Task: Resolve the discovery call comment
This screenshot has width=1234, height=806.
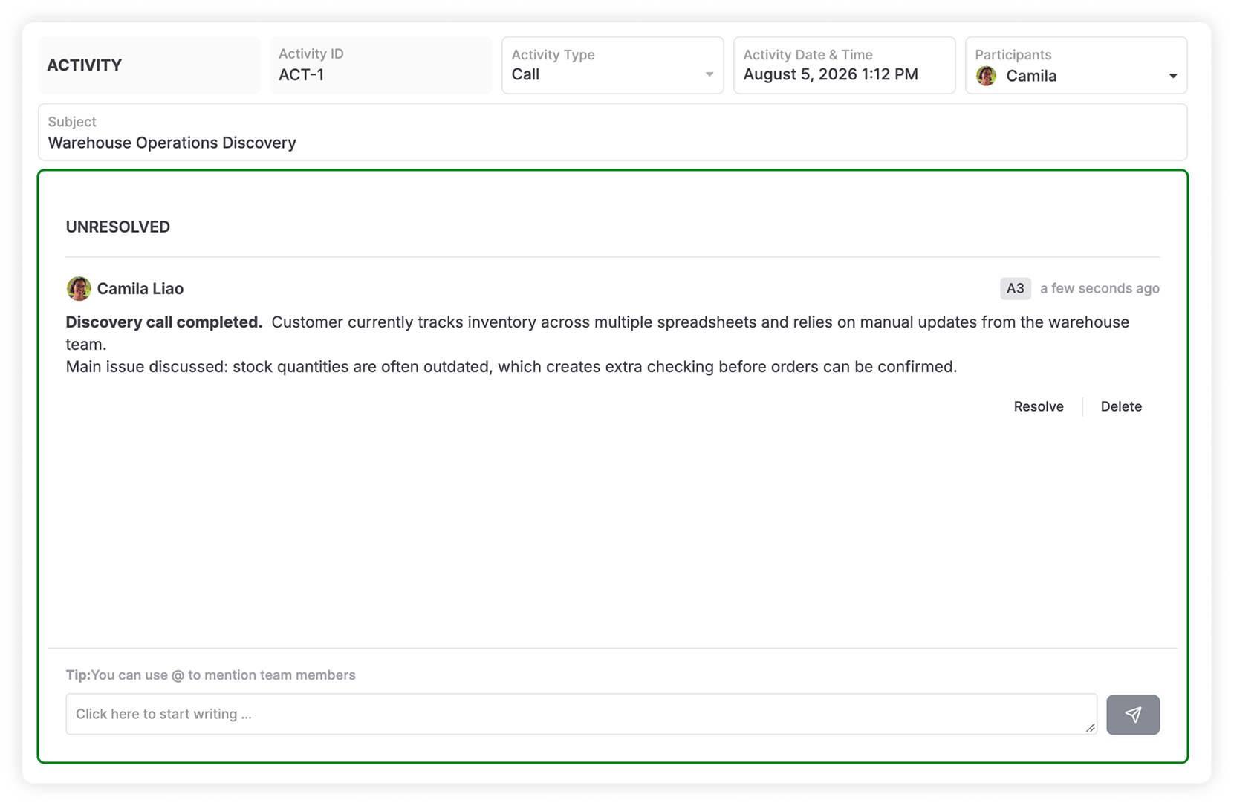Action: (1038, 406)
